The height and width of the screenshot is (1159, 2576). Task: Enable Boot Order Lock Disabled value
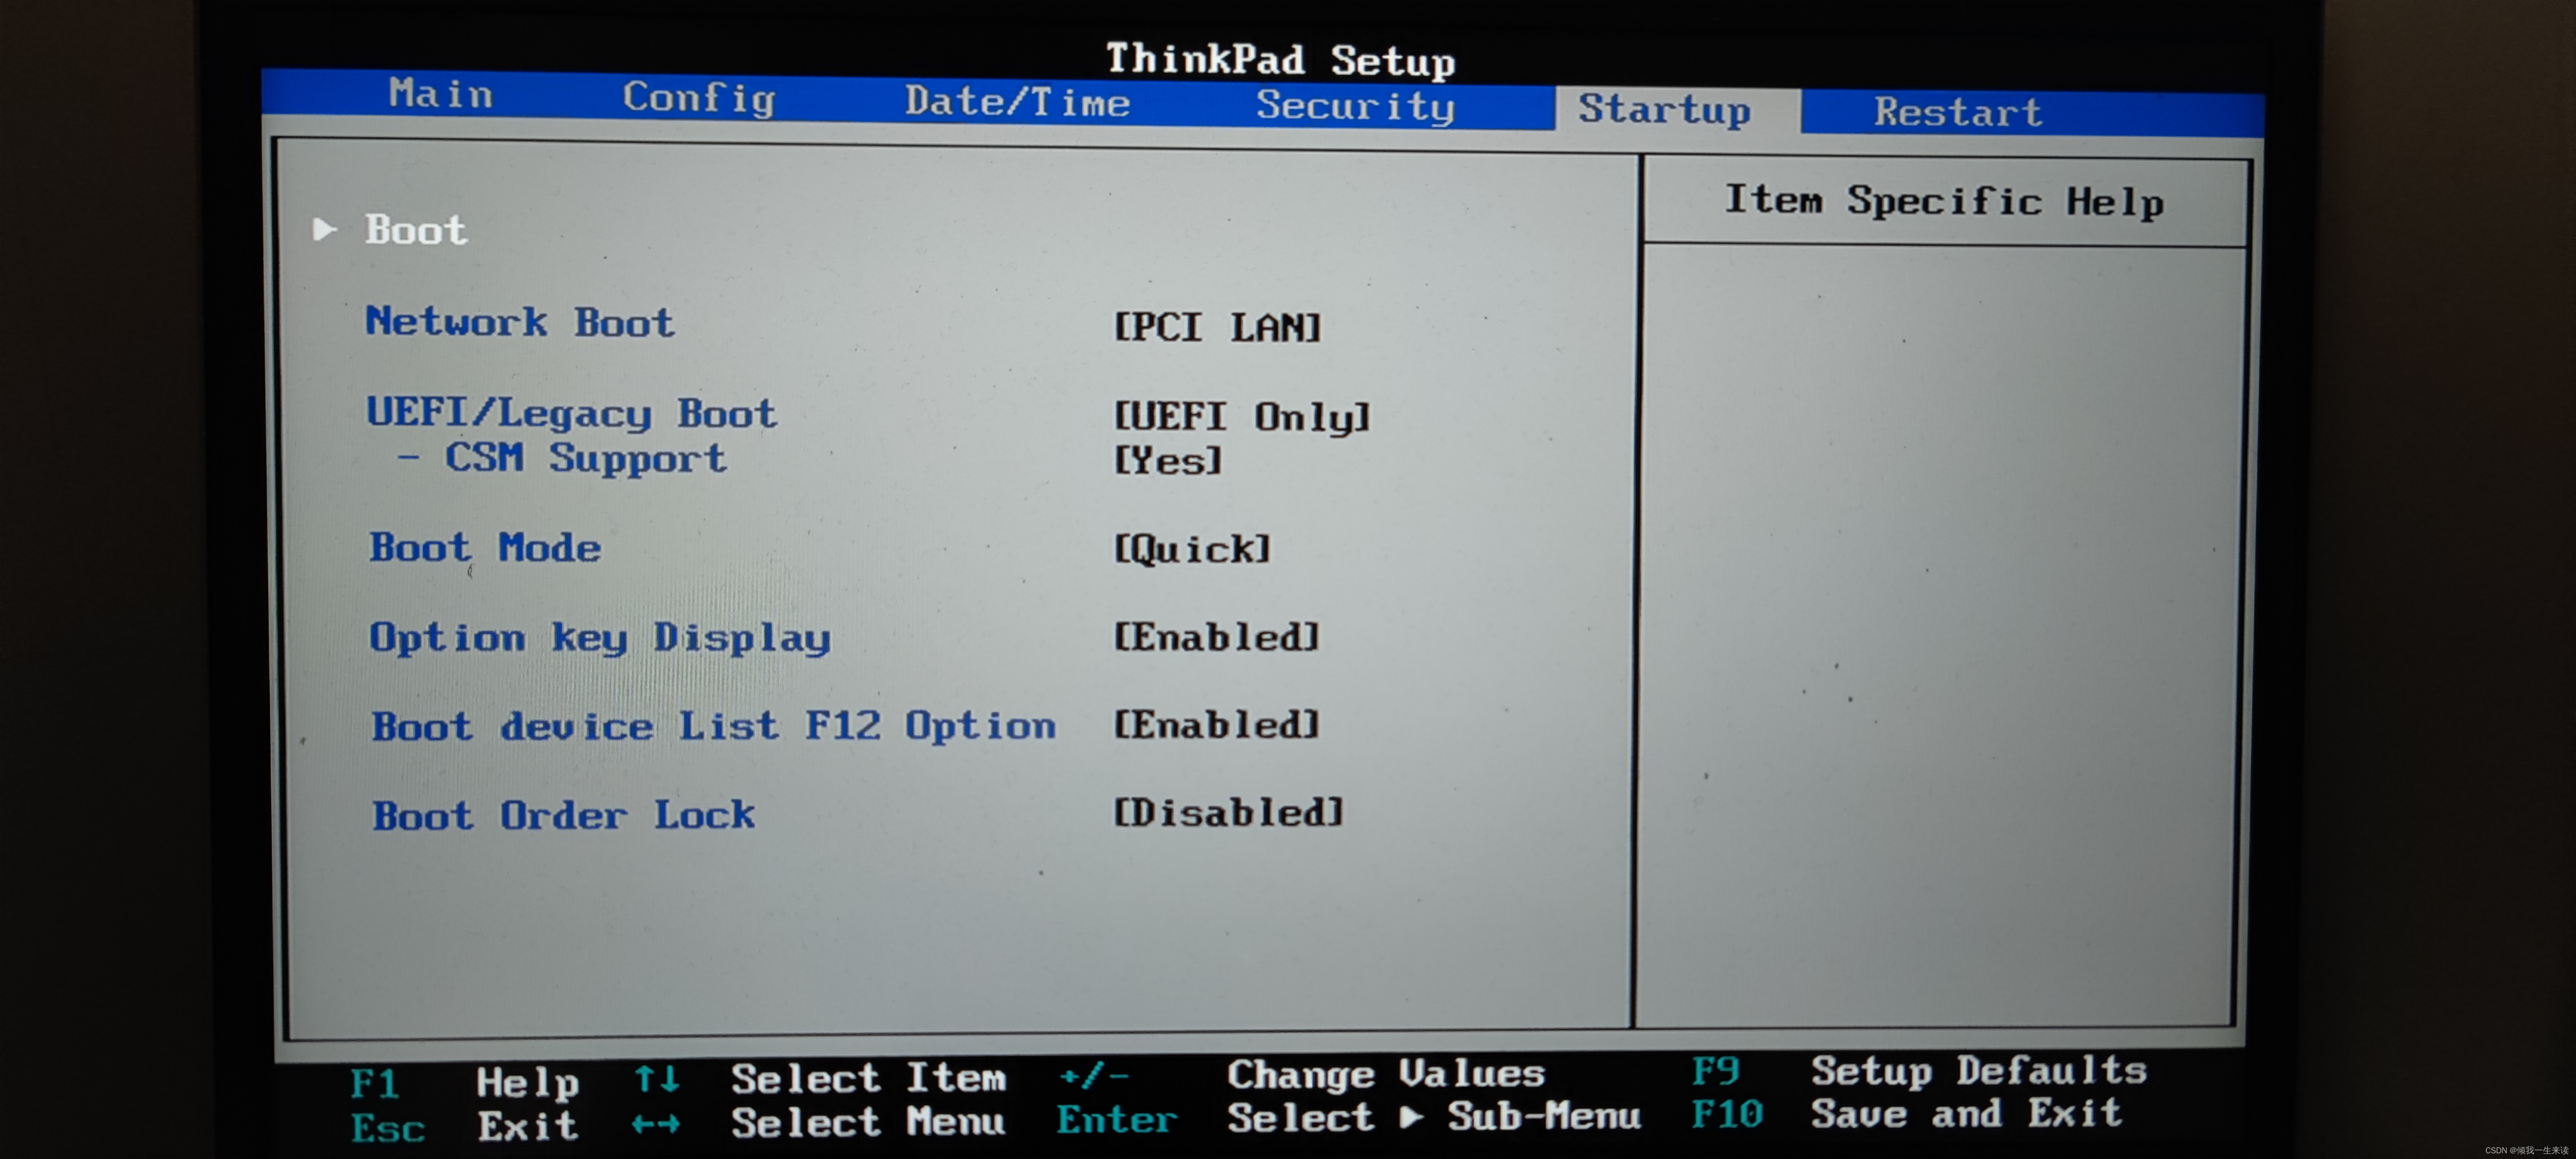1229,812
